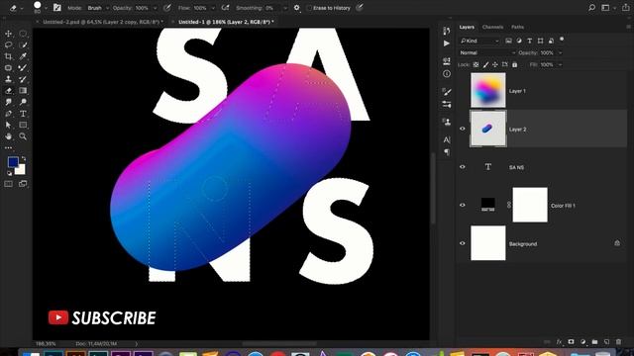Toggle the Brush Settings panel icon

57,8
